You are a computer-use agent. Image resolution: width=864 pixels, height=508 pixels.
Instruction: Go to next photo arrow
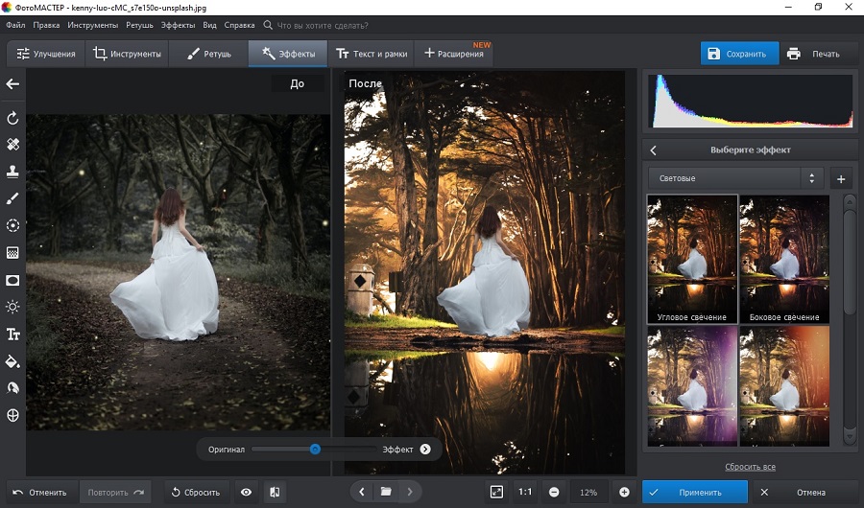[x=410, y=492]
